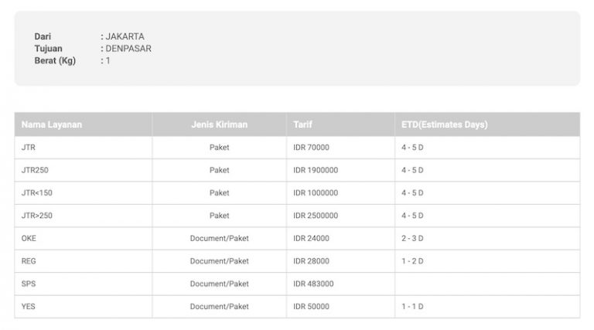594x330 pixels.
Task: Click the Nama Layanan column header
Action: point(52,124)
